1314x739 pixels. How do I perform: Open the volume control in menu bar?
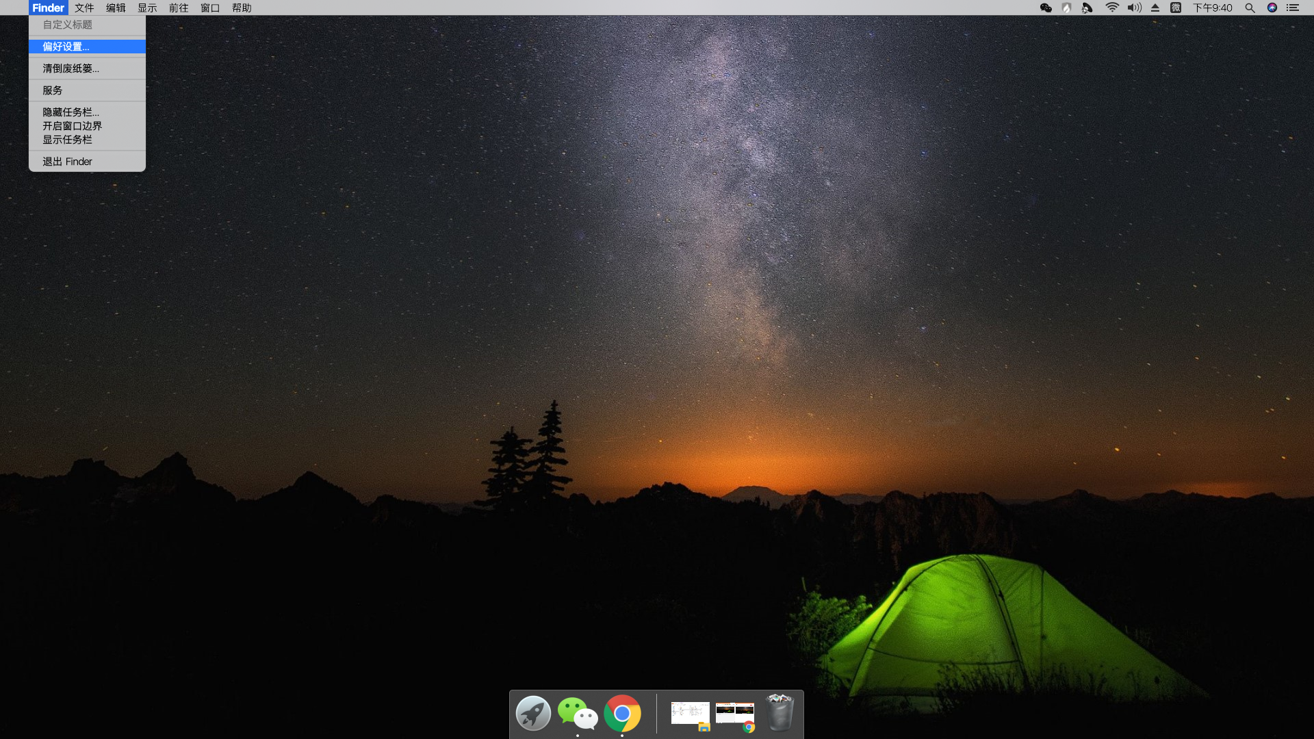click(1134, 8)
